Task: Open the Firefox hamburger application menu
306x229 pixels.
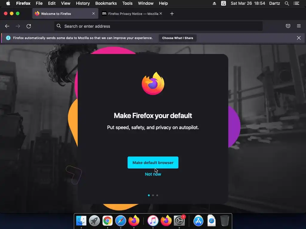Action: (x=299, y=26)
